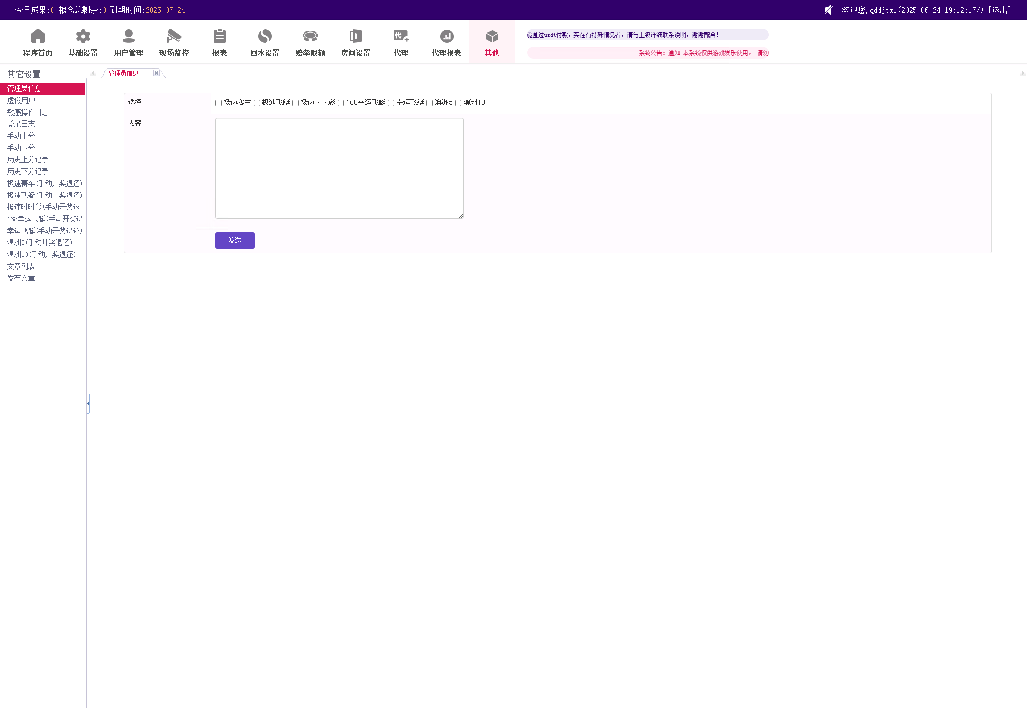Select 虚假用户 in the sidebar
This screenshot has width=1027, height=708.
pos(21,100)
